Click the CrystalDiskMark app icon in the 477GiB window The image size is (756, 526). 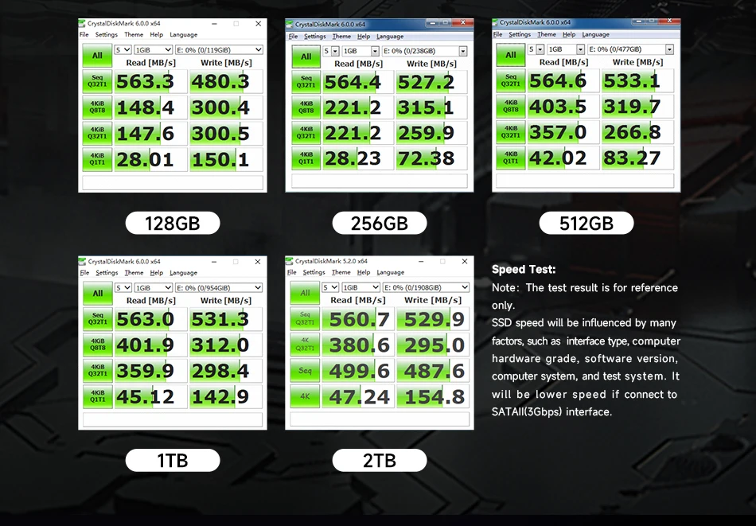coord(495,22)
